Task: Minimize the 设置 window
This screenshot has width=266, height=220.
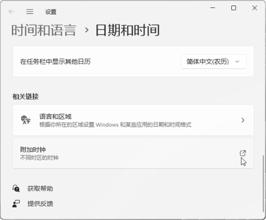Action: click(x=213, y=8)
